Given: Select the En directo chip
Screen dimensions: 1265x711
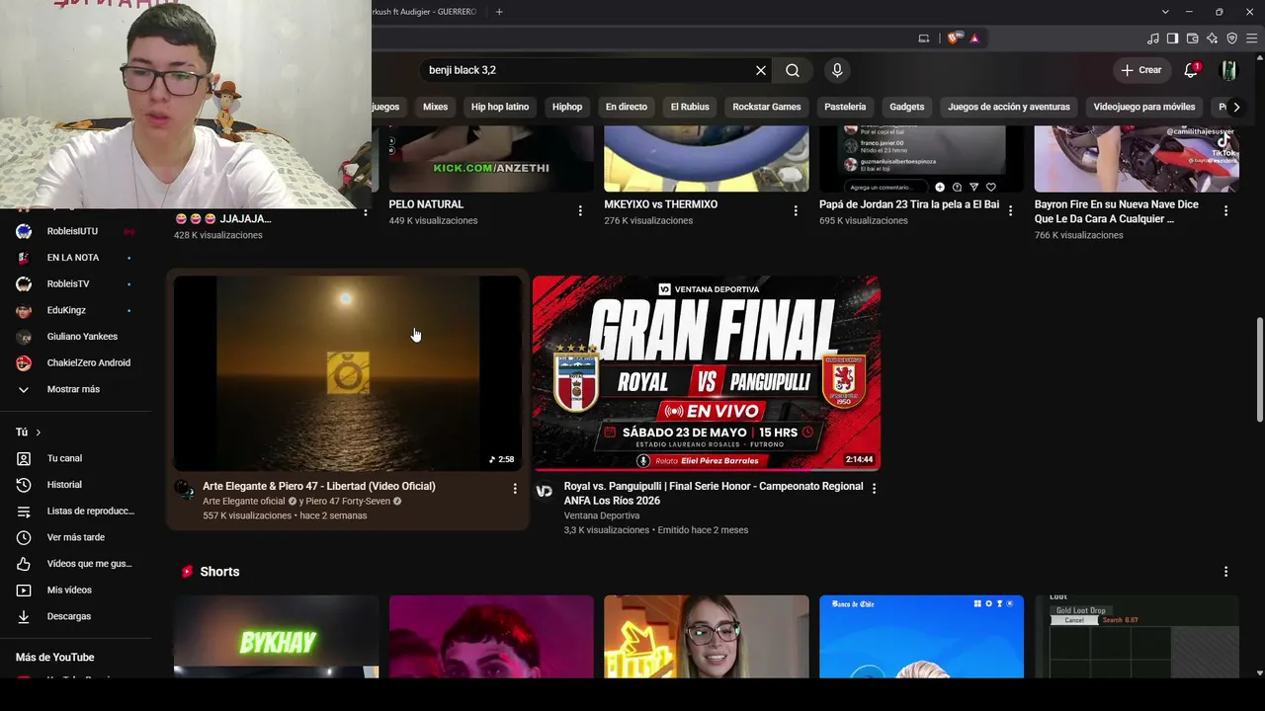Looking at the screenshot, I should (627, 107).
